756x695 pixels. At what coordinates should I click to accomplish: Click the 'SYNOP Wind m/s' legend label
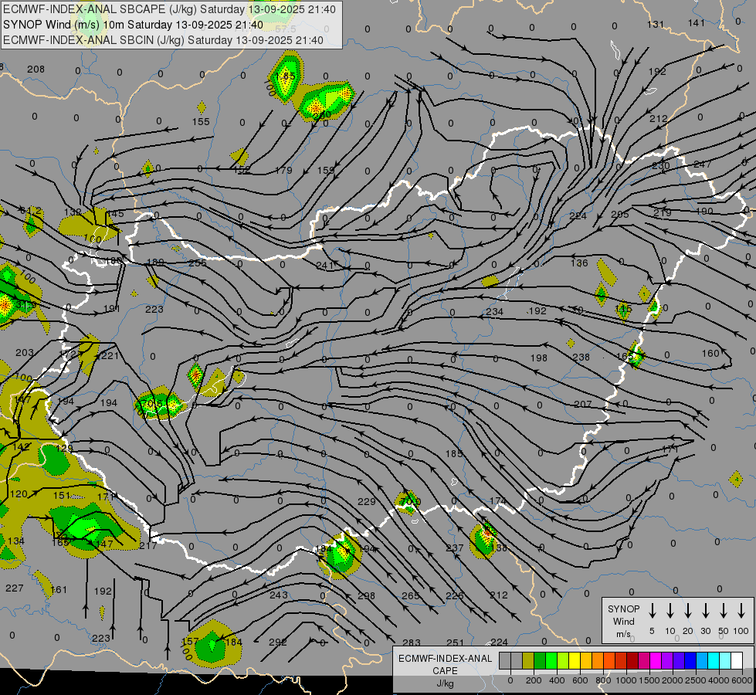[x=623, y=621]
